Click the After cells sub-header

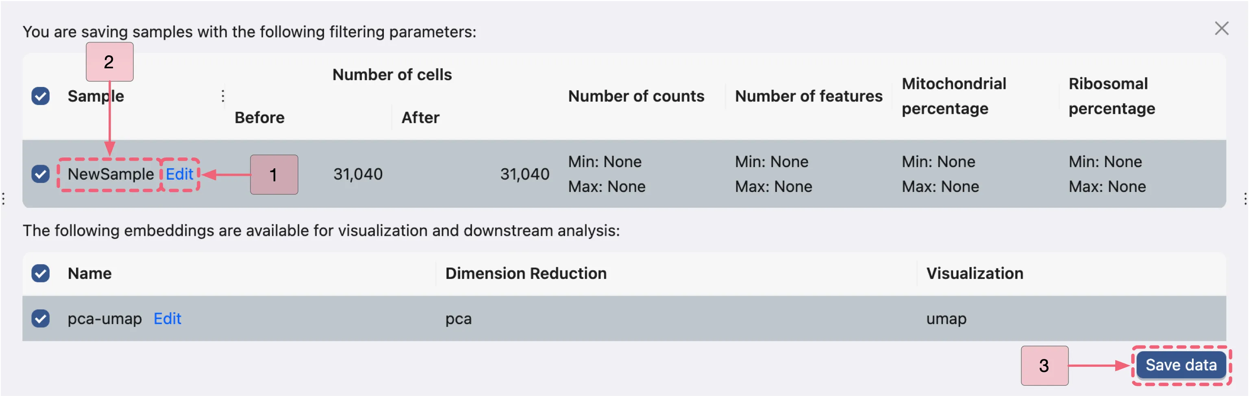pyautogui.click(x=420, y=117)
